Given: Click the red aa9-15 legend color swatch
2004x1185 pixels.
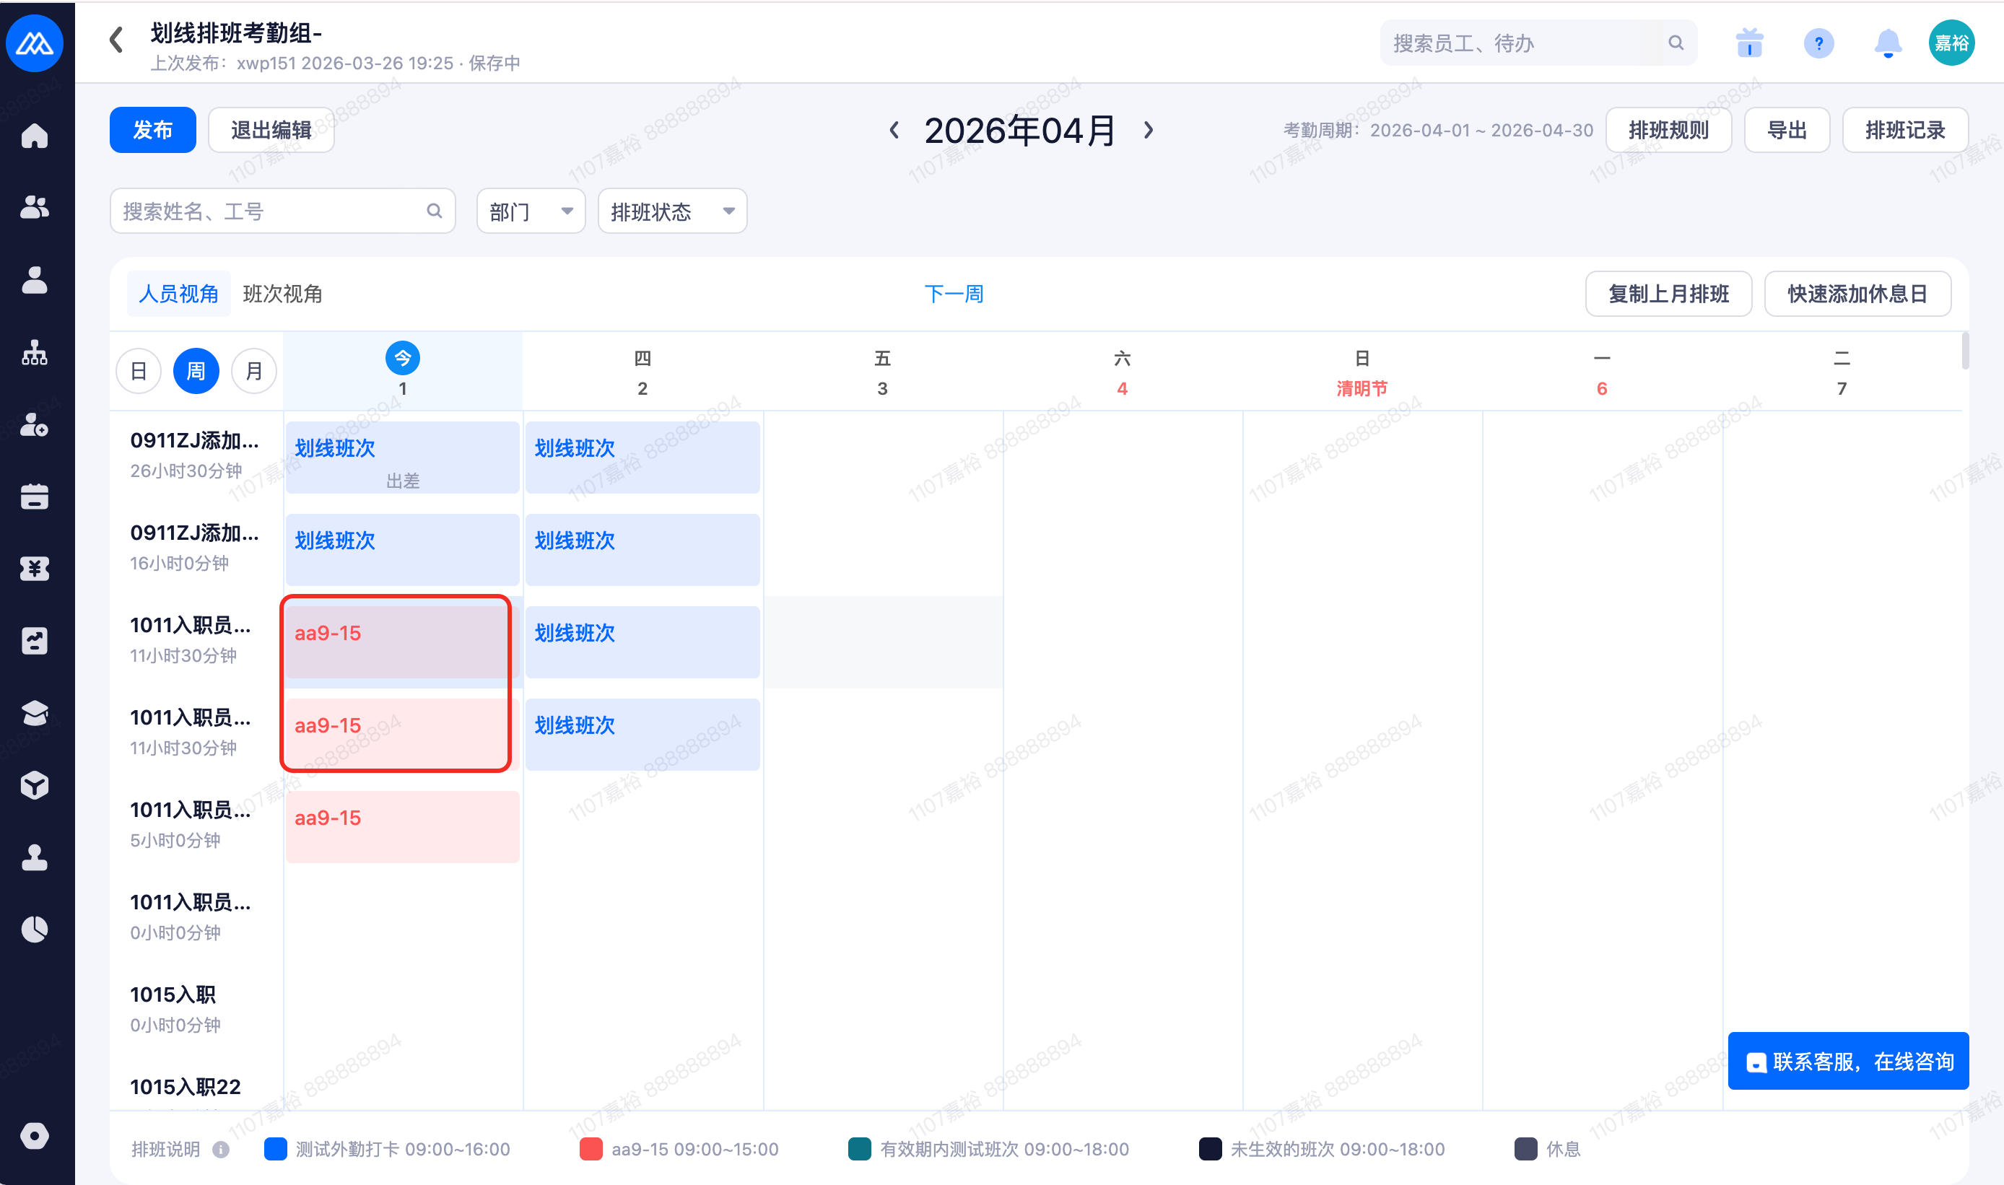Looking at the screenshot, I should point(591,1149).
